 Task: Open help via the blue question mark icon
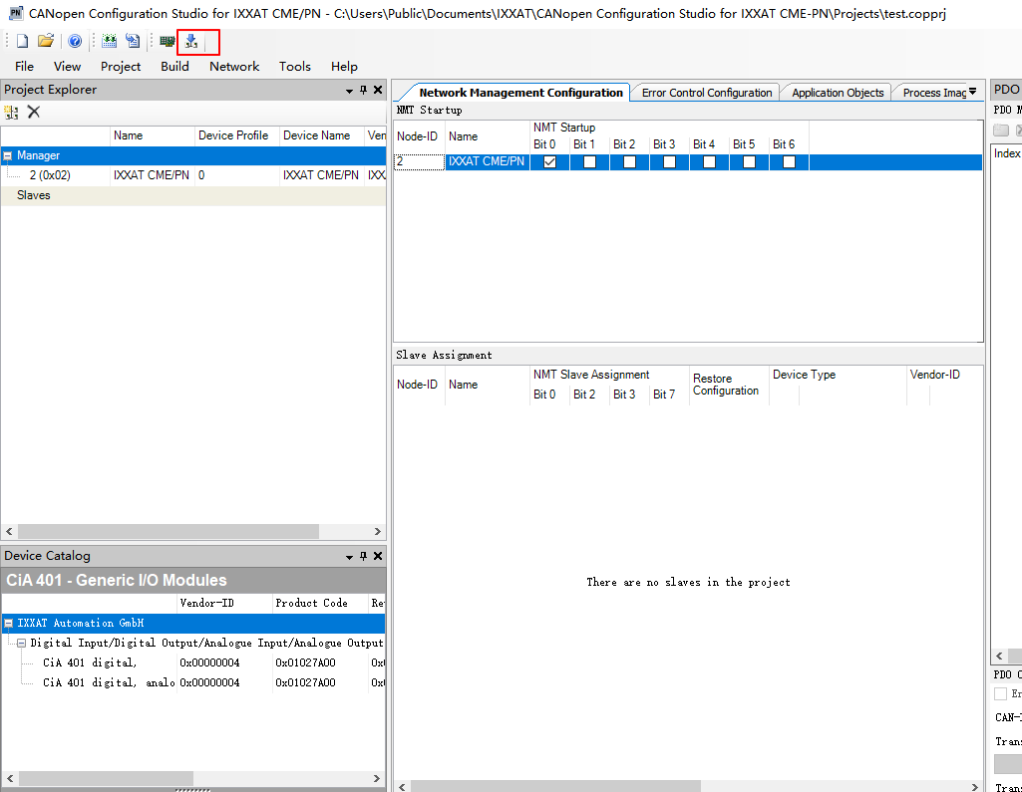coord(75,42)
